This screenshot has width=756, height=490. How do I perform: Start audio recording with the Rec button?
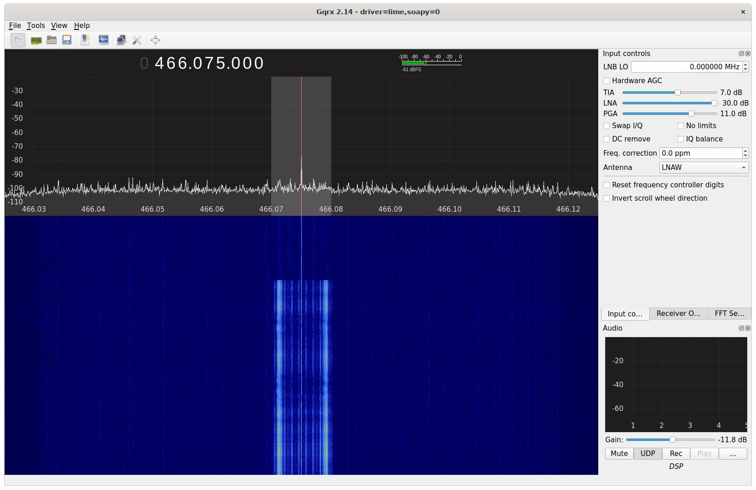676,453
